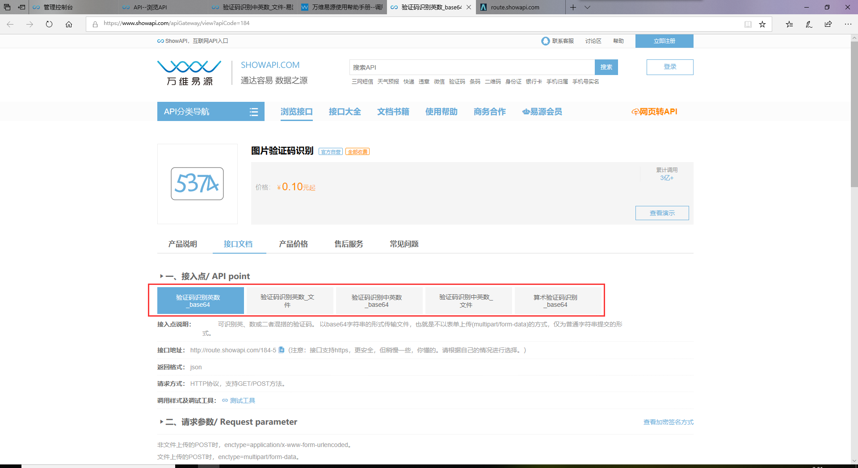Open the 讨论区 link
Screen dimensions: 858x468
tap(593, 41)
